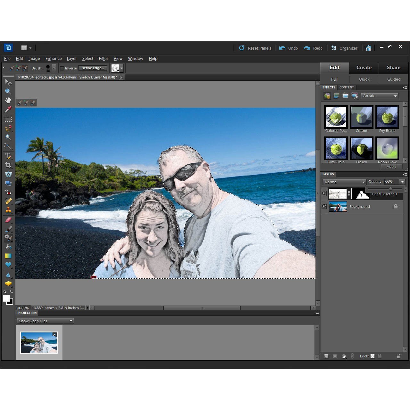Open the arrange documents layout dropdown

pyautogui.click(x=26, y=48)
